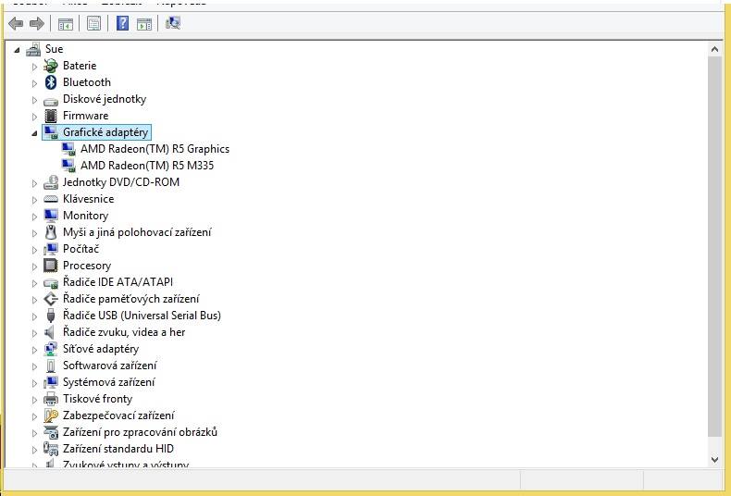Expand the Řadiče IDE ATA/ATAPI node arrow

pyautogui.click(x=34, y=283)
